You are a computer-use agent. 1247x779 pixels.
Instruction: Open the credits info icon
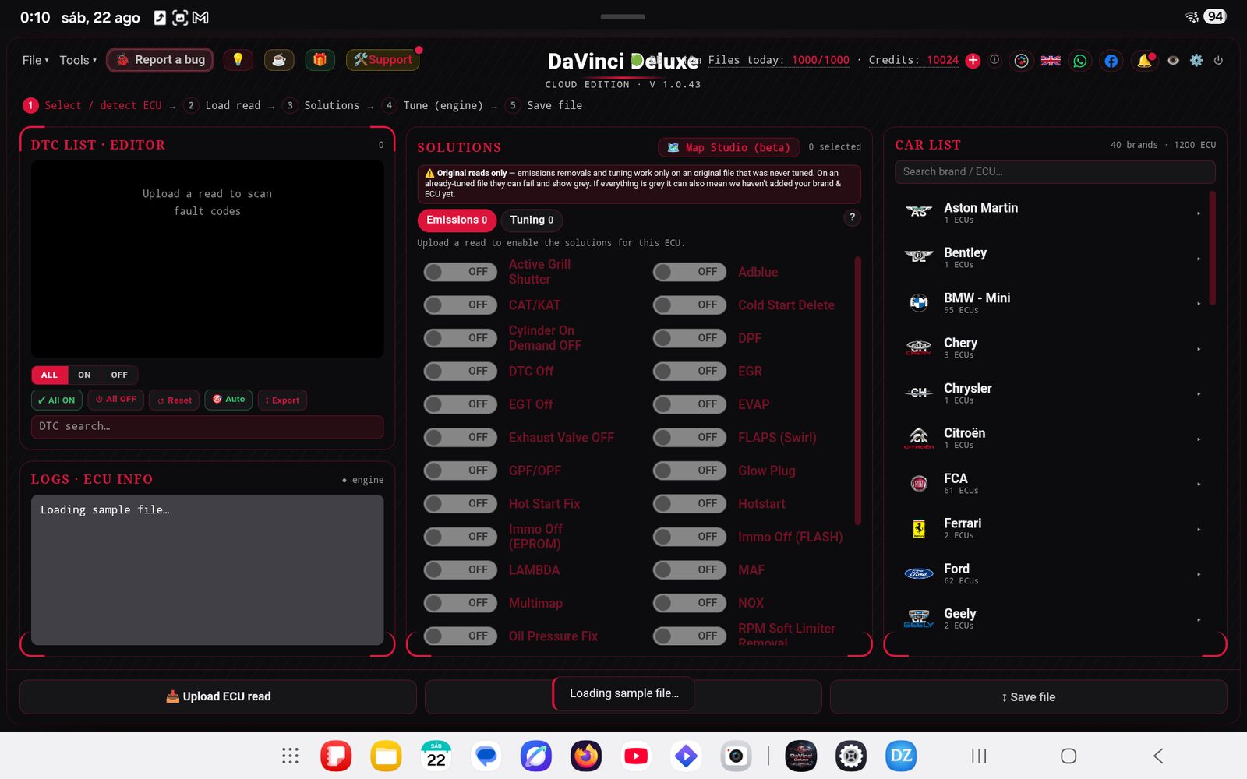[994, 59]
